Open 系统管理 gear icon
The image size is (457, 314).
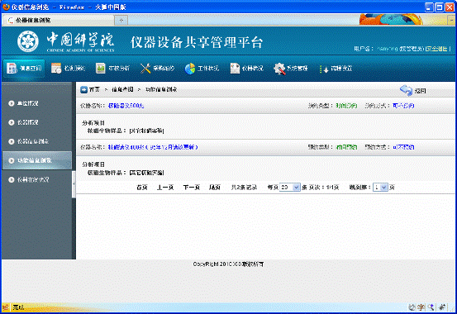(279, 69)
